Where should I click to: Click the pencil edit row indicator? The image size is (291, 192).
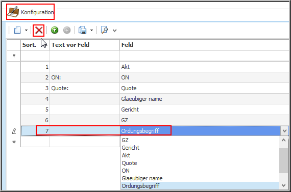14,131
